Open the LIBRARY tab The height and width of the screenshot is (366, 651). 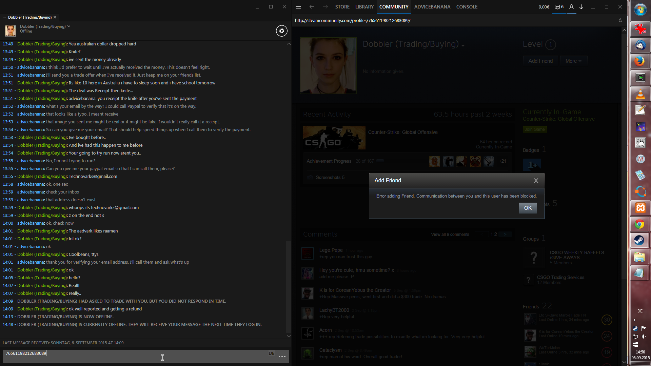coord(364,7)
